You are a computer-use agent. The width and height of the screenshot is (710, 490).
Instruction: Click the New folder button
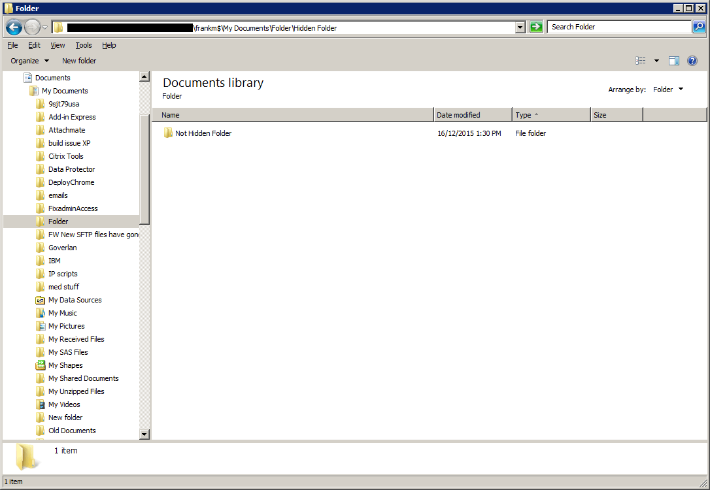79,61
